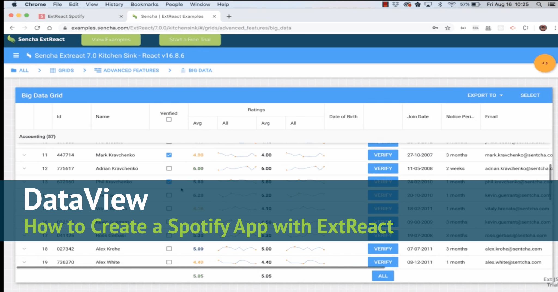This screenshot has width=558, height=292.
Task: Open the EXPORT TO dropdown
Action: (x=485, y=95)
